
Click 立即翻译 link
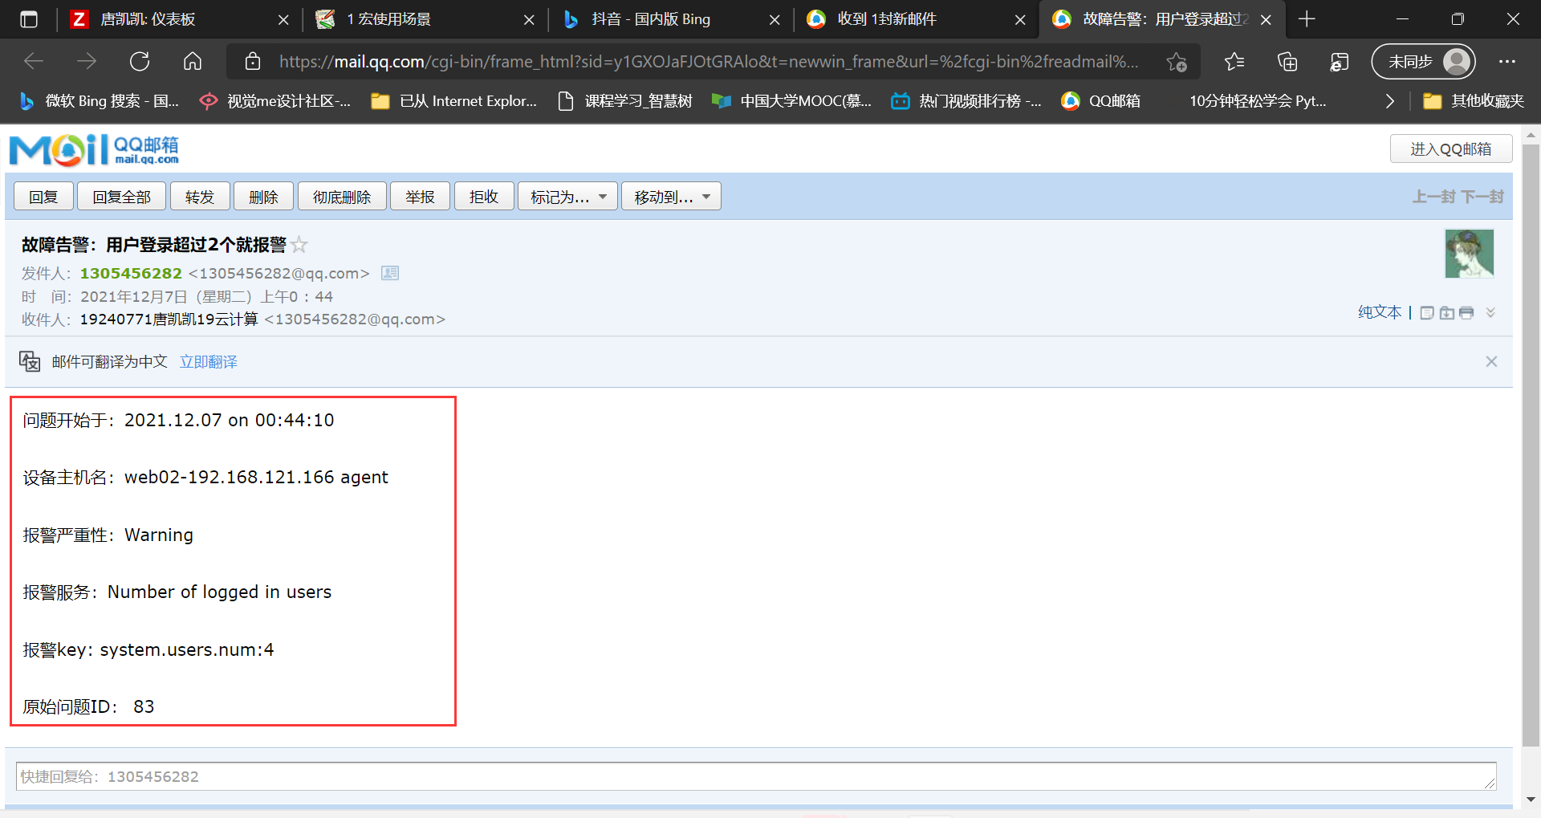click(x=209, y=362)
